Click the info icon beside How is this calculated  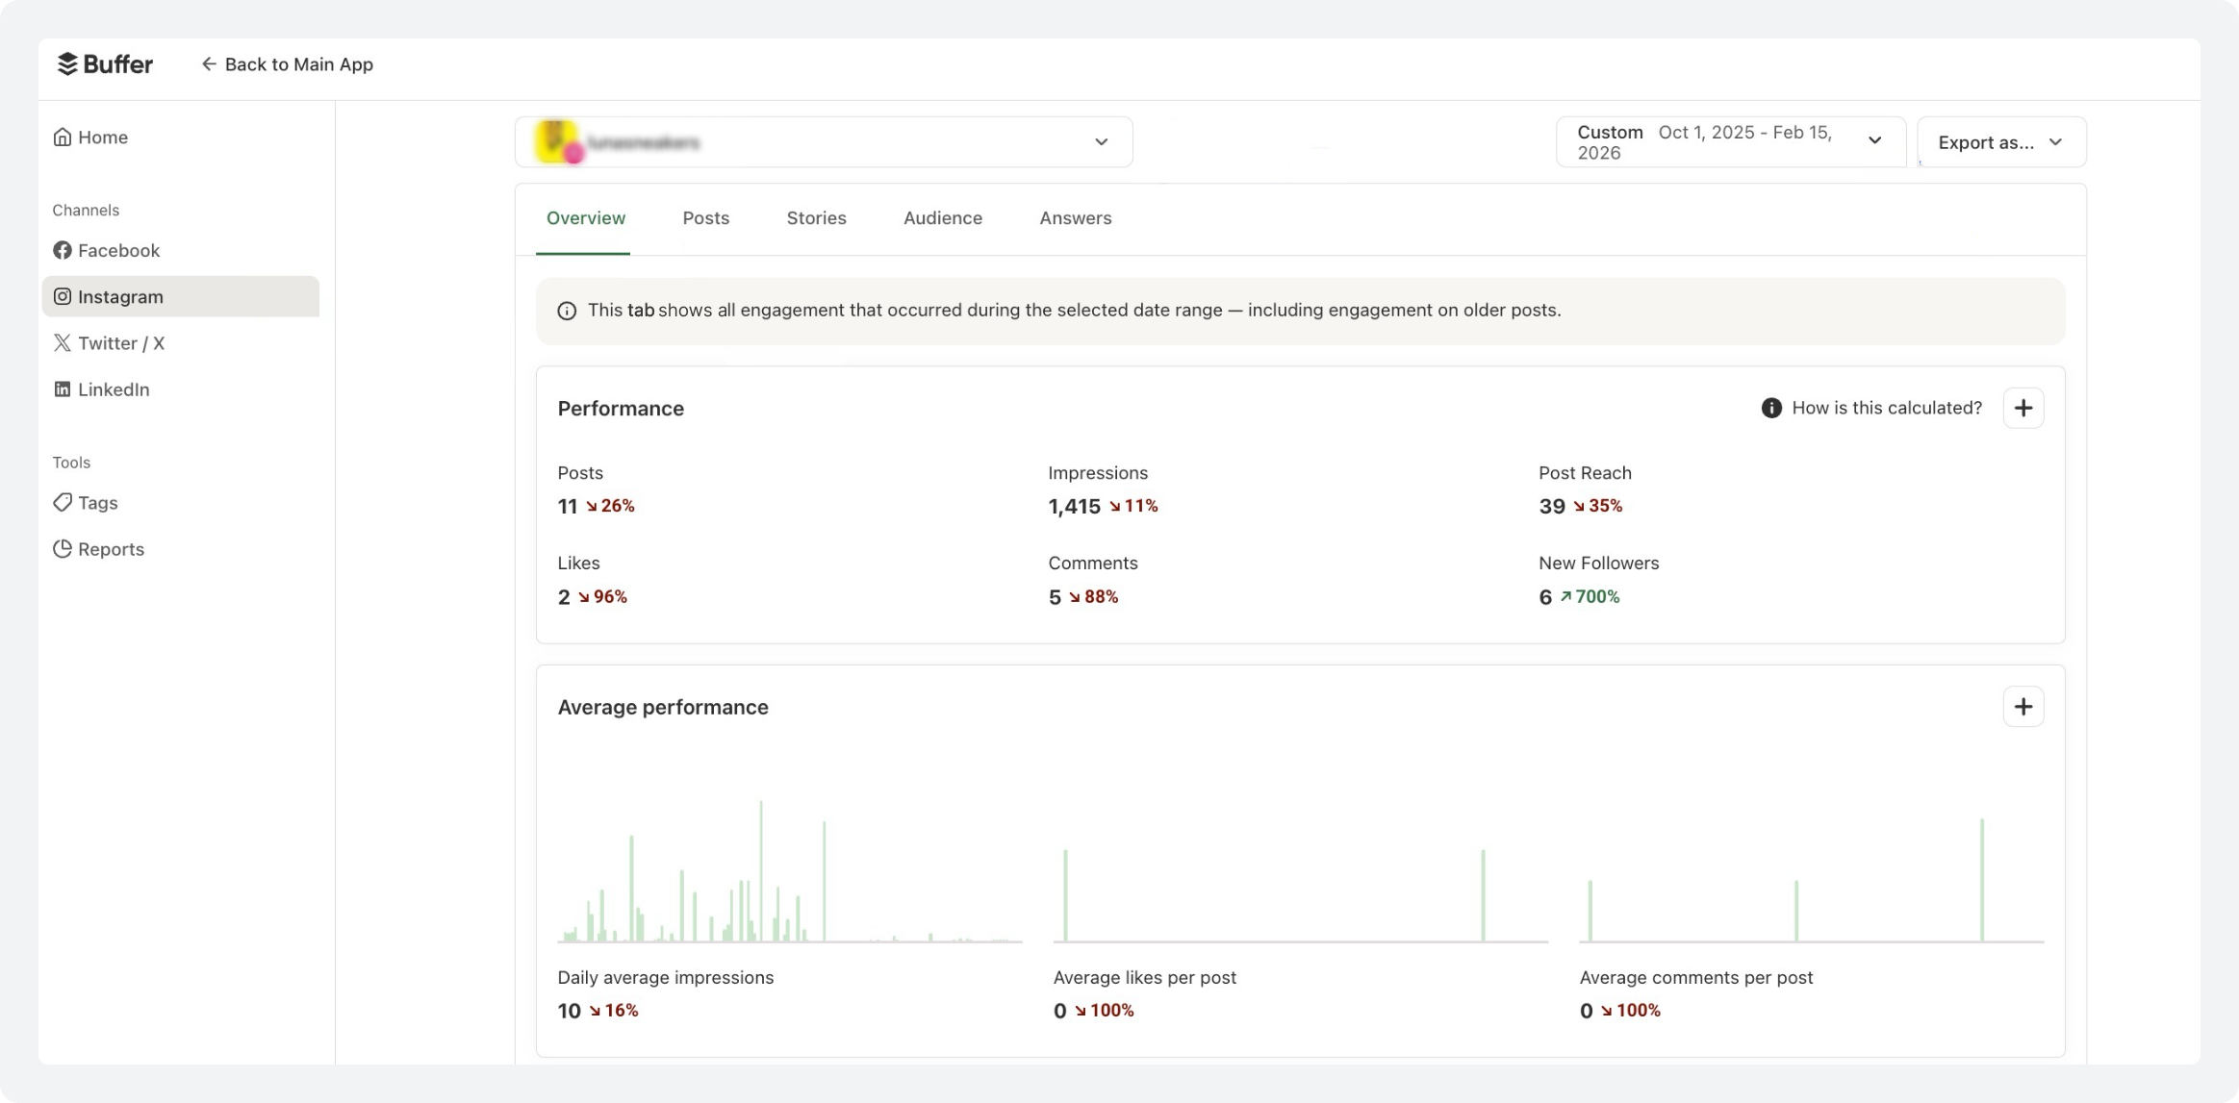point(1771,408)
